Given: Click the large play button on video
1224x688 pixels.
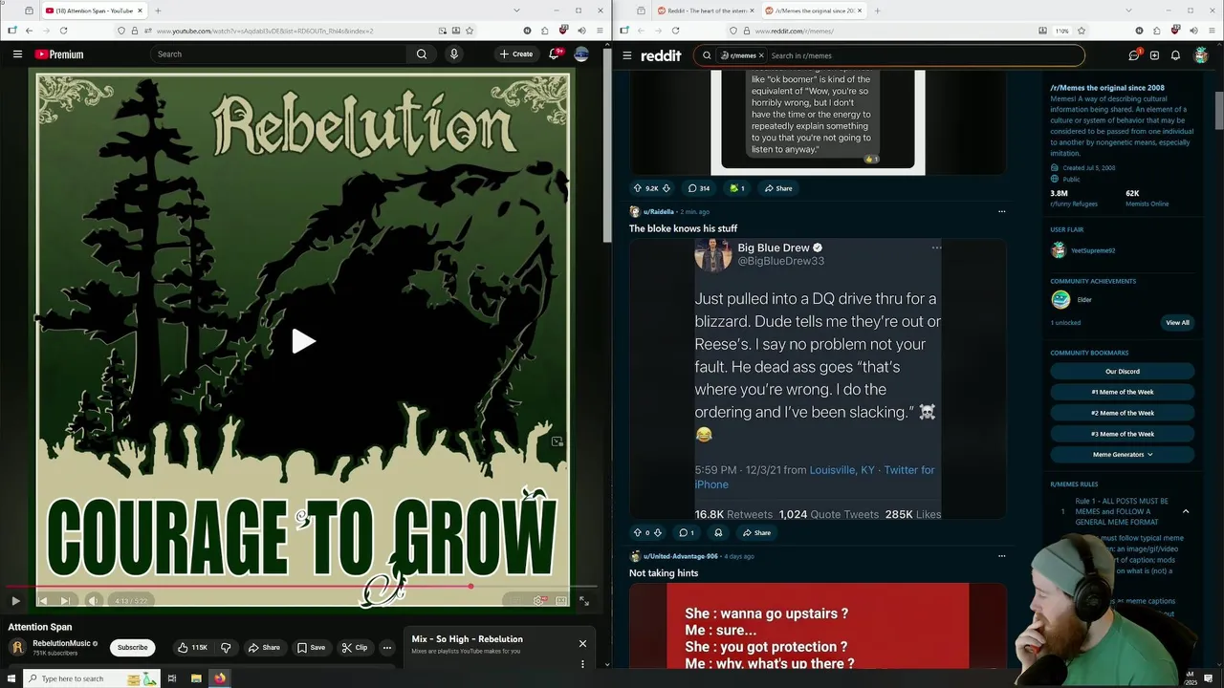Looking at the screenshot, I should click(x=302, y=341).
